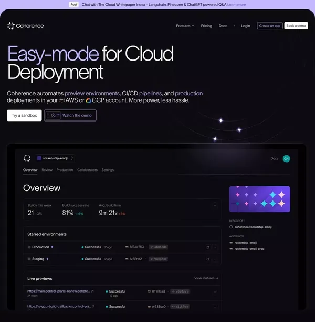Click the account icon beside rocketship-emoji

231,243
